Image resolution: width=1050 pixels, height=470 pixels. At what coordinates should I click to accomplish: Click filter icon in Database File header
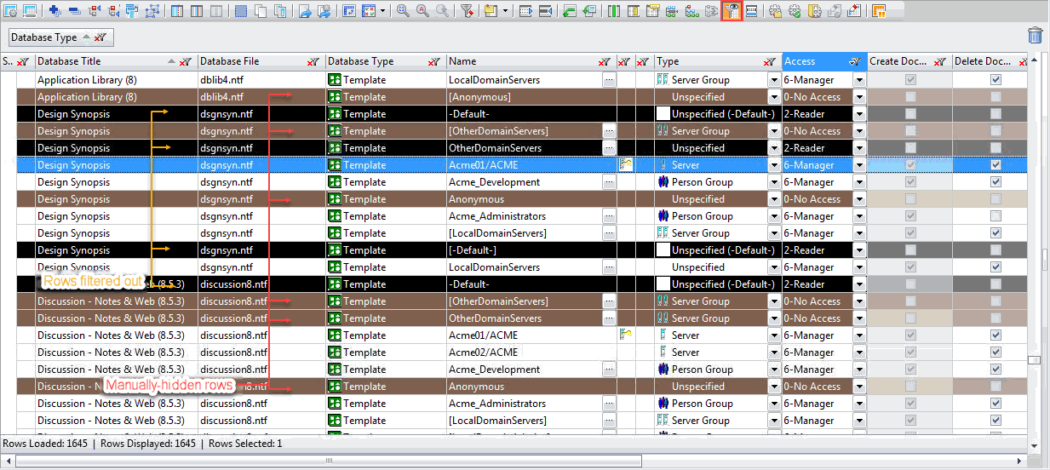pos(313,61)
